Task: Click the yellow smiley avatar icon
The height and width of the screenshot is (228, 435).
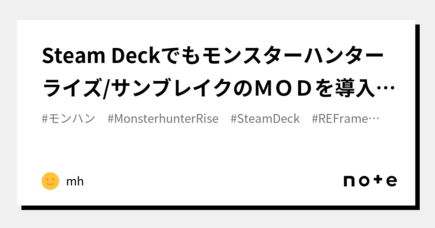Action: (x=50, y=181)
